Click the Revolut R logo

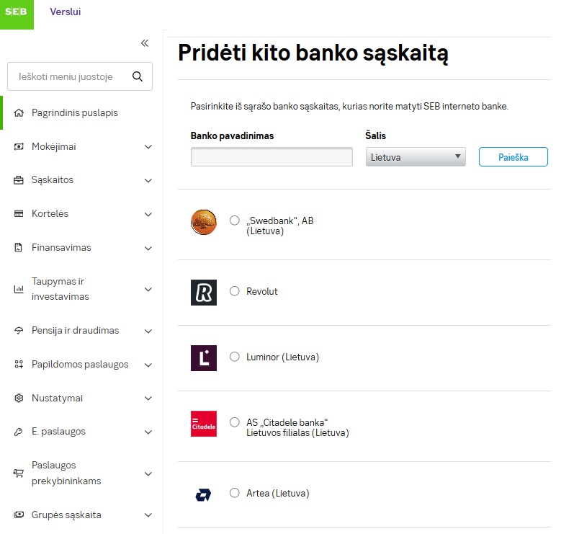(x=204, y=293)
